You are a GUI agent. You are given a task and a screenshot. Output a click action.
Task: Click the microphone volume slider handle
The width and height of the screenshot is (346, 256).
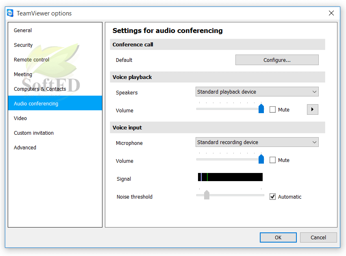261,159
